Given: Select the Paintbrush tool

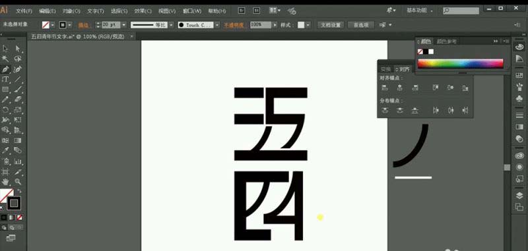Looking at the screenshot, I should tap(18, 90).
